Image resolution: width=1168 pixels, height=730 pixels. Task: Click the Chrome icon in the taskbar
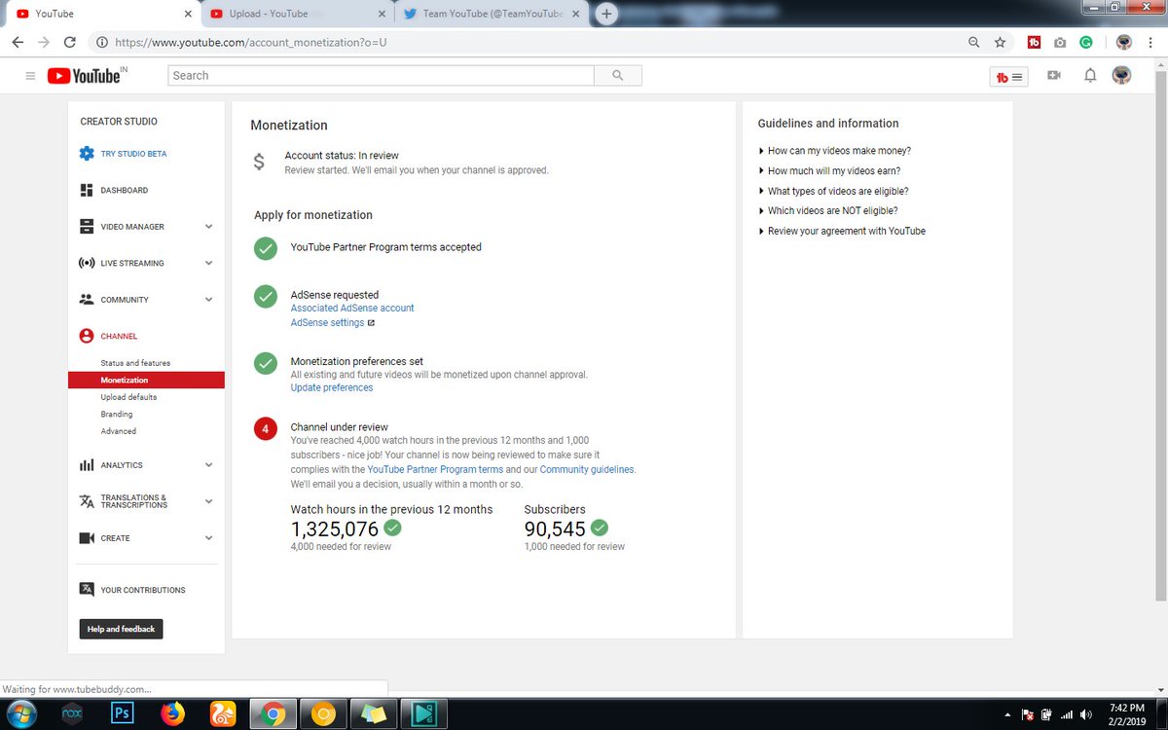point(274,713)
